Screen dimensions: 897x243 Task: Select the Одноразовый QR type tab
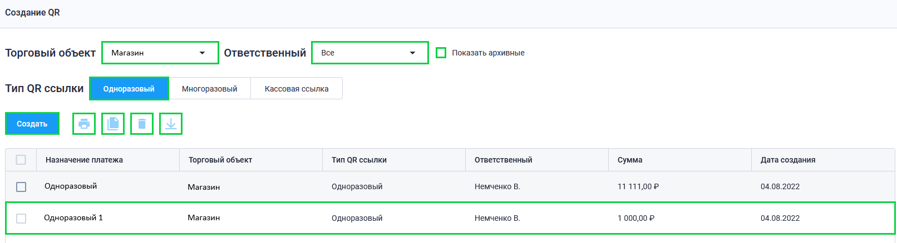tap(129, 89)
